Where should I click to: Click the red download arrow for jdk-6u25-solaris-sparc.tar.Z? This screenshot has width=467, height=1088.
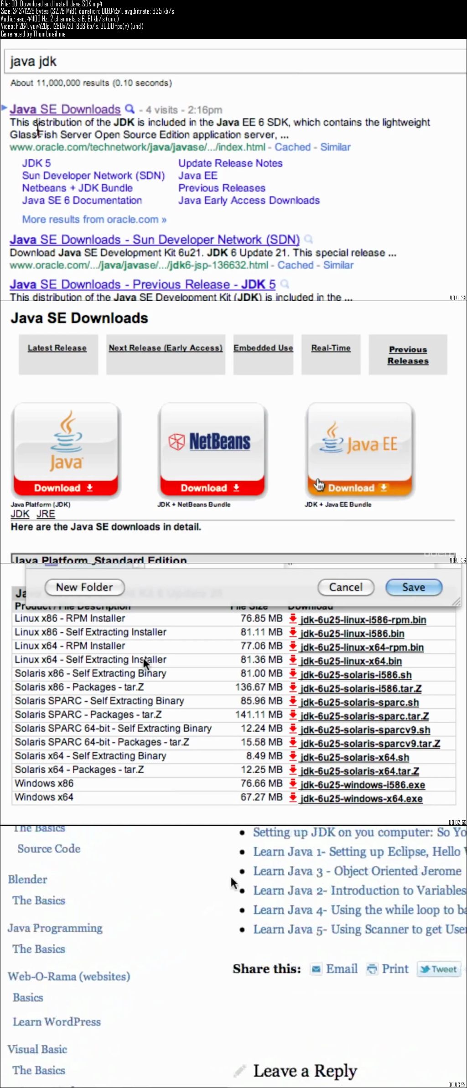click(x=293, y=715)
